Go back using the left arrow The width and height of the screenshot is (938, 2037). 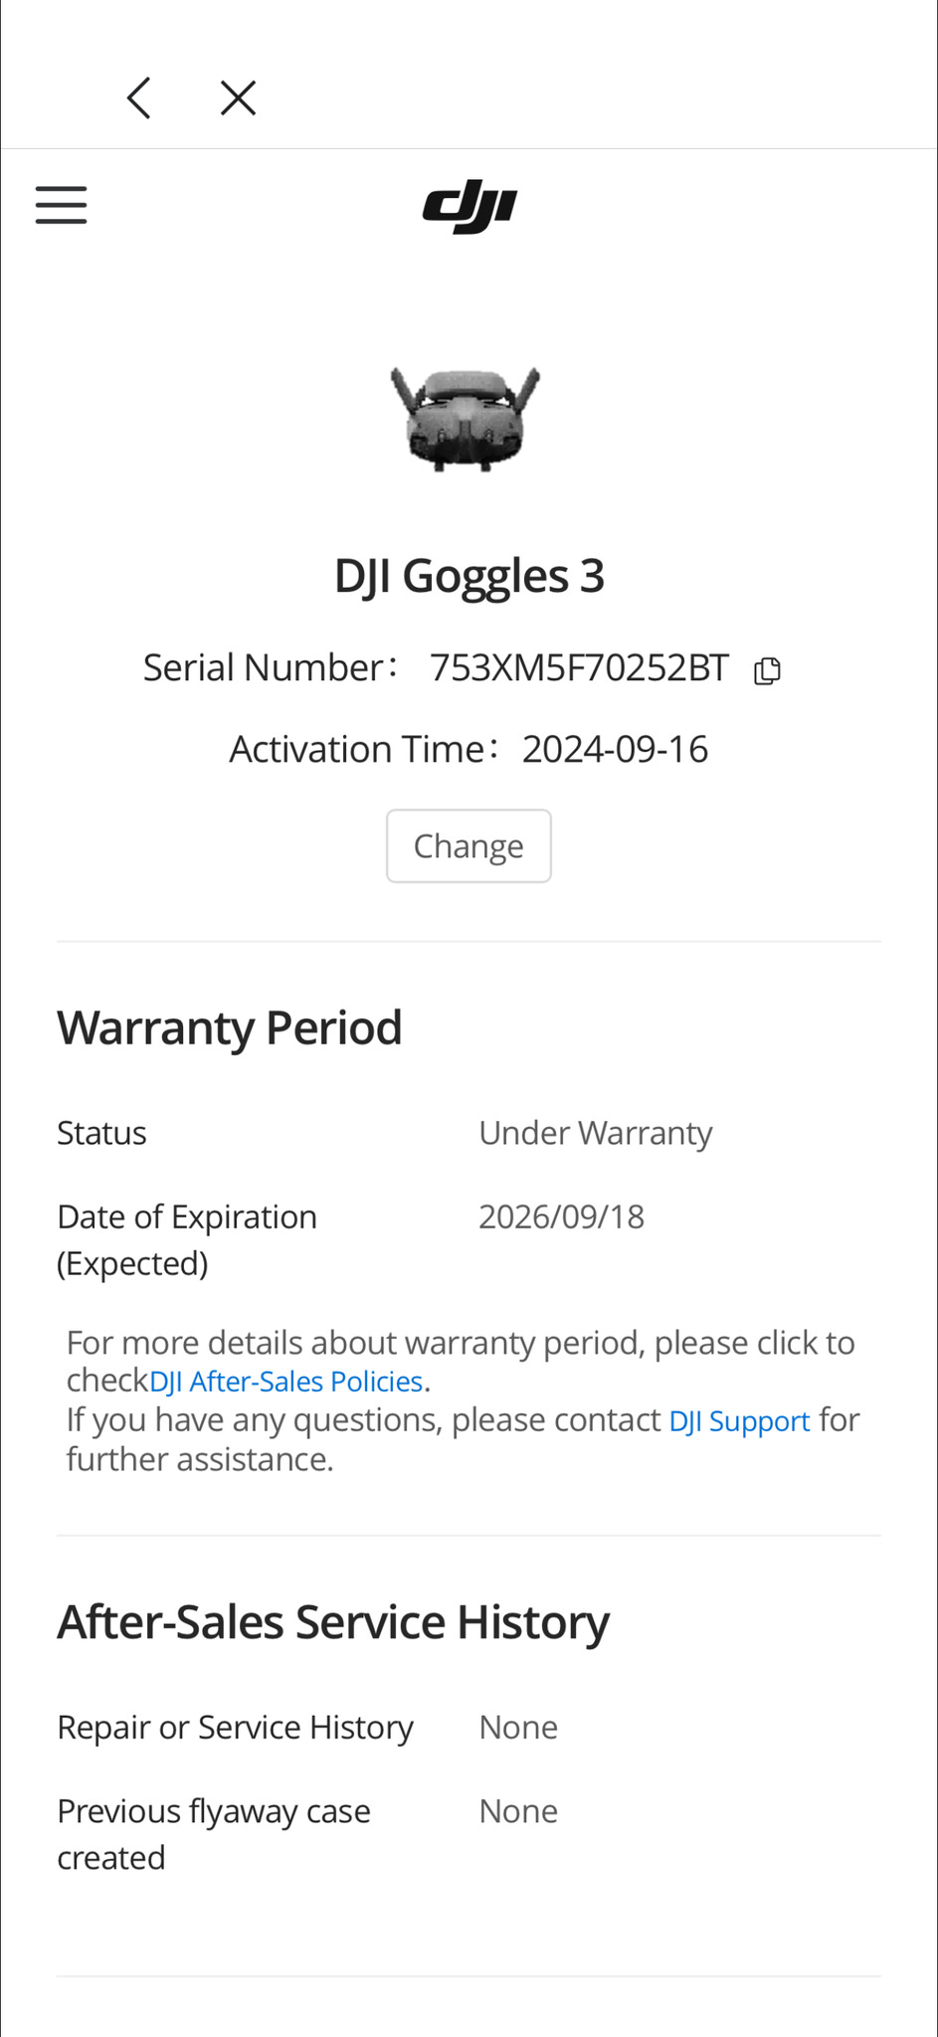point(139,98)
